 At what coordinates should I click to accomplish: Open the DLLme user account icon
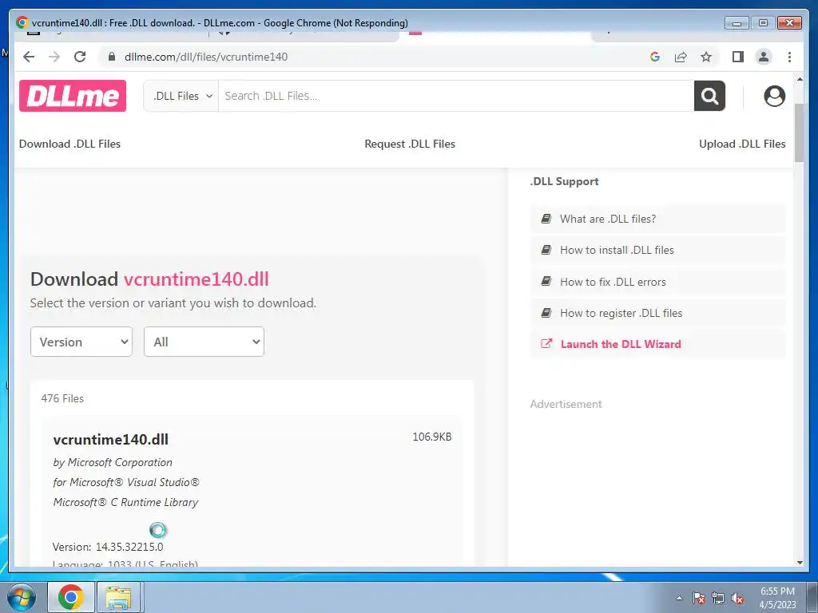tap(774, 96)
